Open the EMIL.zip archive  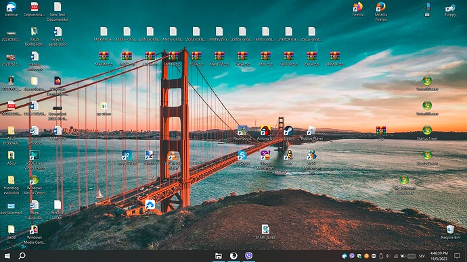pyautogui.click(x=265, y=59)
